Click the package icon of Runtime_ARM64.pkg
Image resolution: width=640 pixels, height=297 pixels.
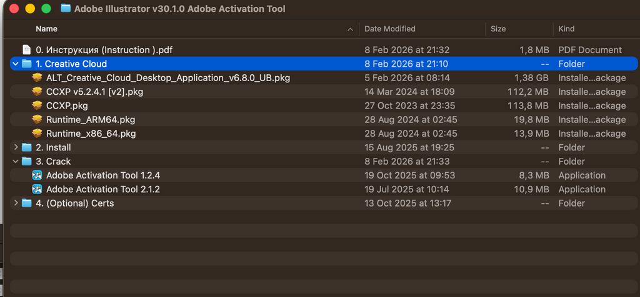coord(37,119)
